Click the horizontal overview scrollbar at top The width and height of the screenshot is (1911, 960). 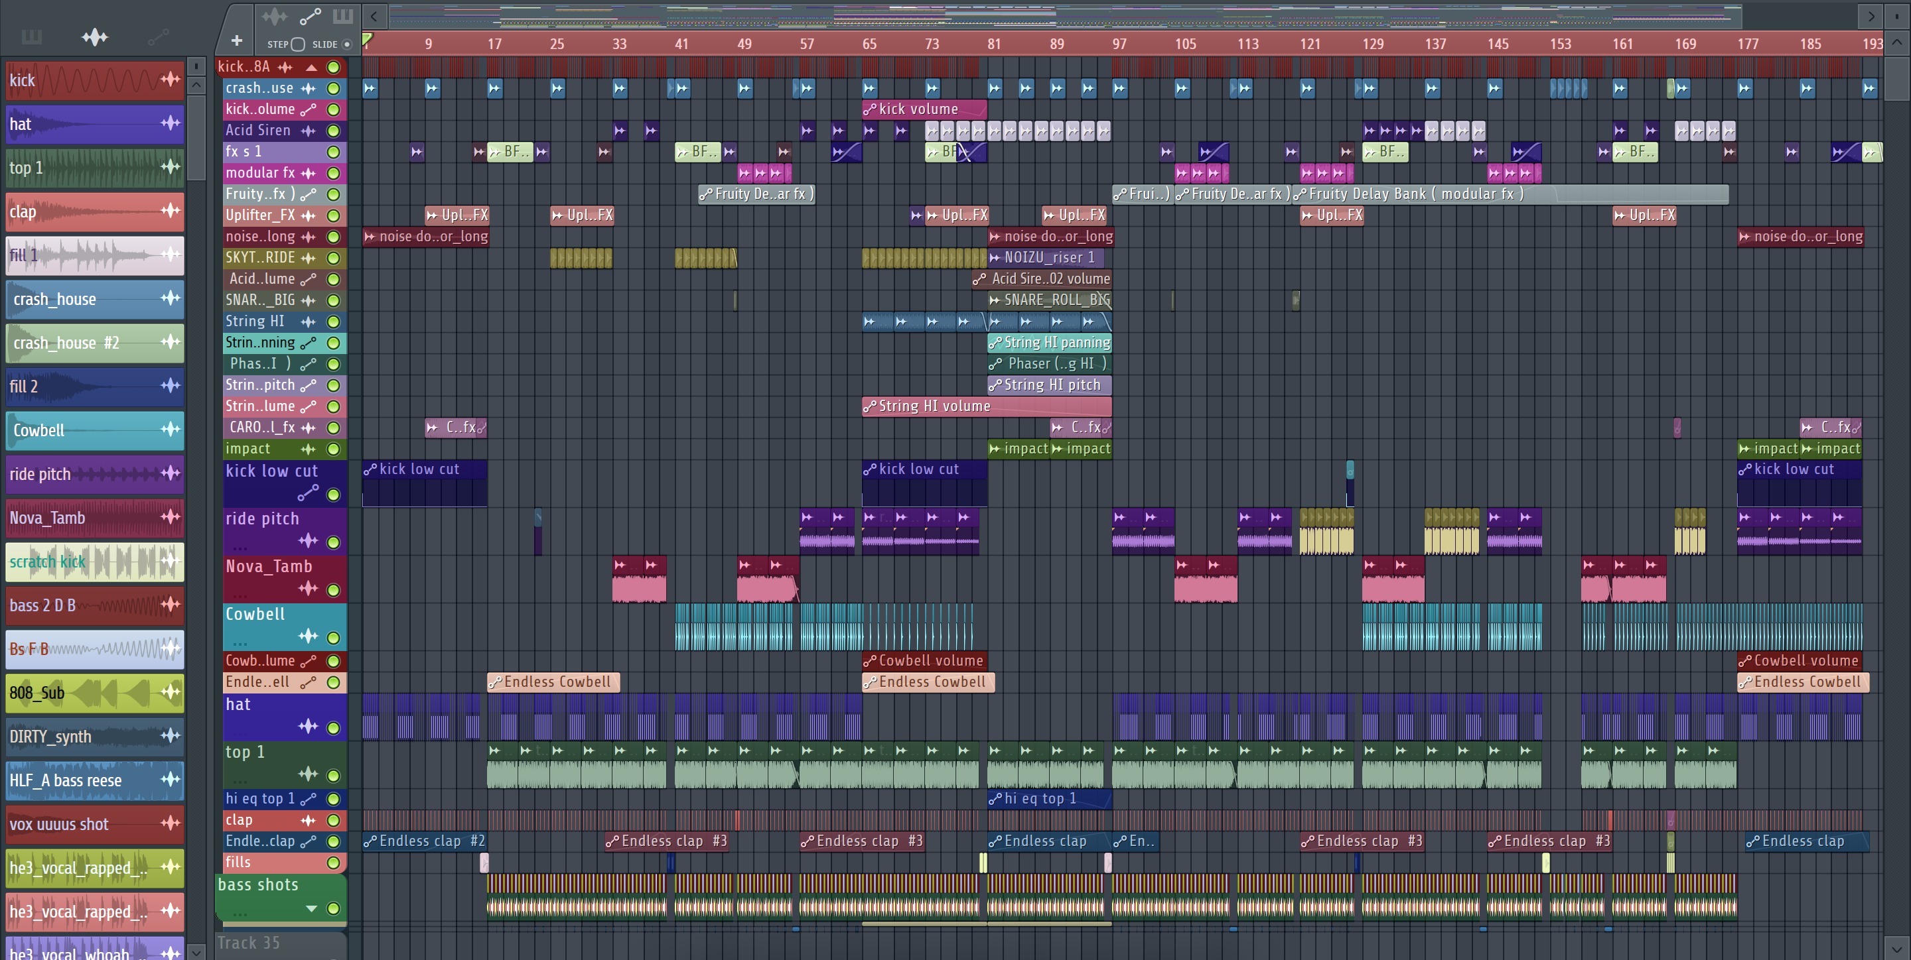1064,15
